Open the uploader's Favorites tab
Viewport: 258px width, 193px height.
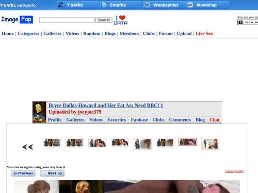(x=117, y=120)
